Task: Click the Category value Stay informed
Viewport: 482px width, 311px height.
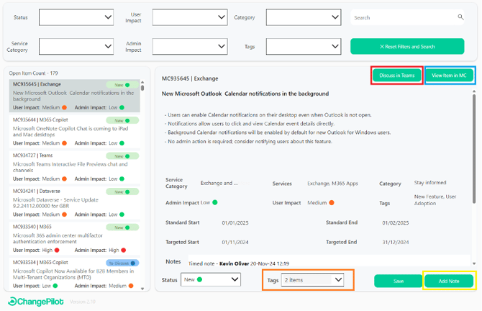Action: (430, 183)
